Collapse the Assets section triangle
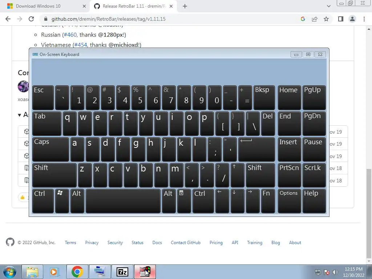The image size is (372, 279). point(20,115)
